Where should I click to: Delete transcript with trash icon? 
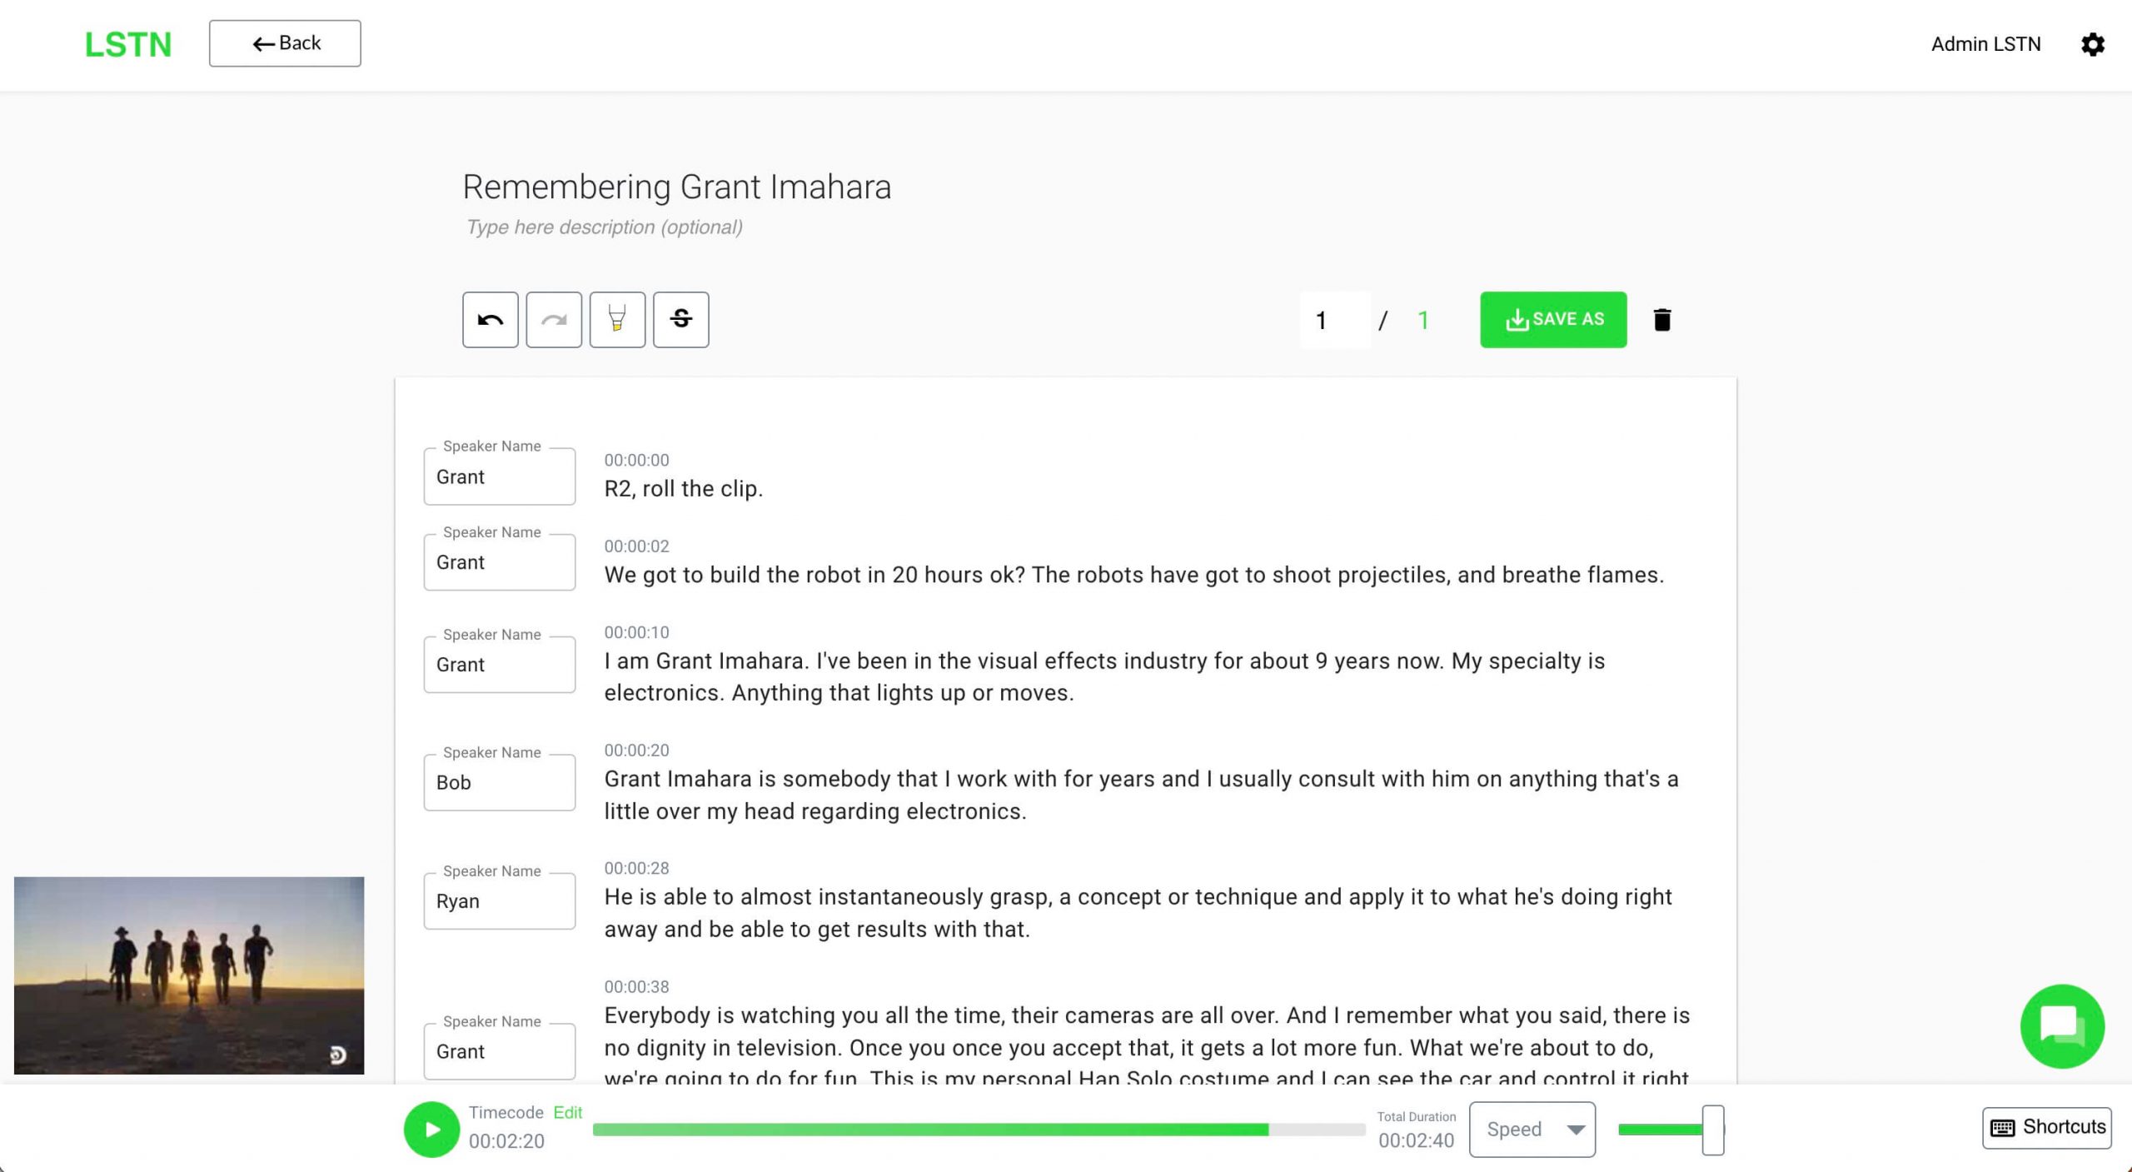pyautogui.click(x=1661, y=320)
